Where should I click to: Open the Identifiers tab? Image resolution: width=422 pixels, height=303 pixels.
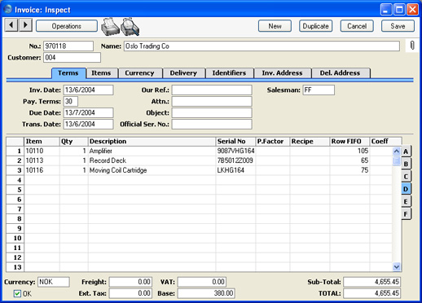coord(229,73)
